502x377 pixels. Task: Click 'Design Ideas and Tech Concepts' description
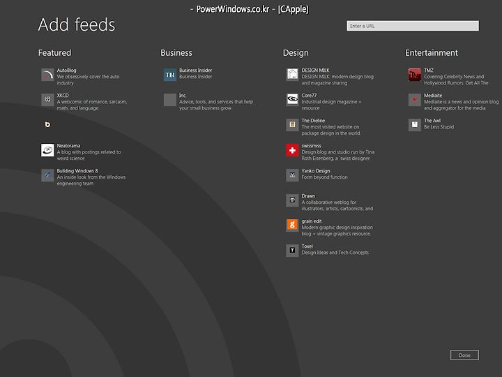(335, 253)
